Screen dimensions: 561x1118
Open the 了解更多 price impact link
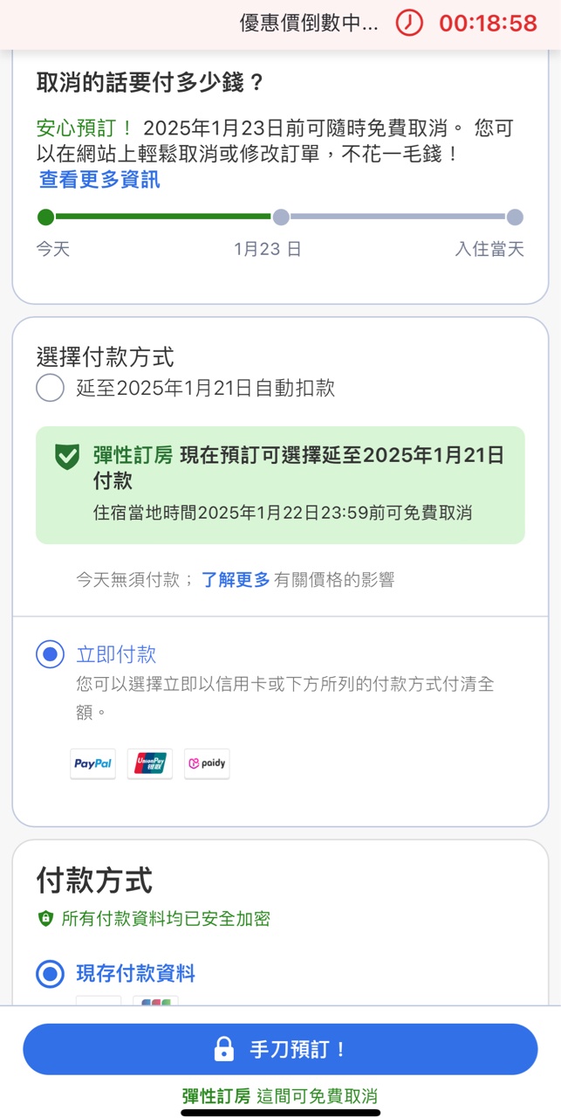pyautogui.click(x=236, y=579)
